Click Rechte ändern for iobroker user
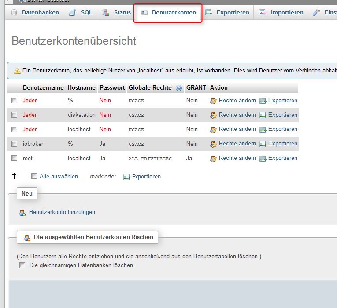Image resolution: width=337 pixels, height=308 pixels. 237,143
